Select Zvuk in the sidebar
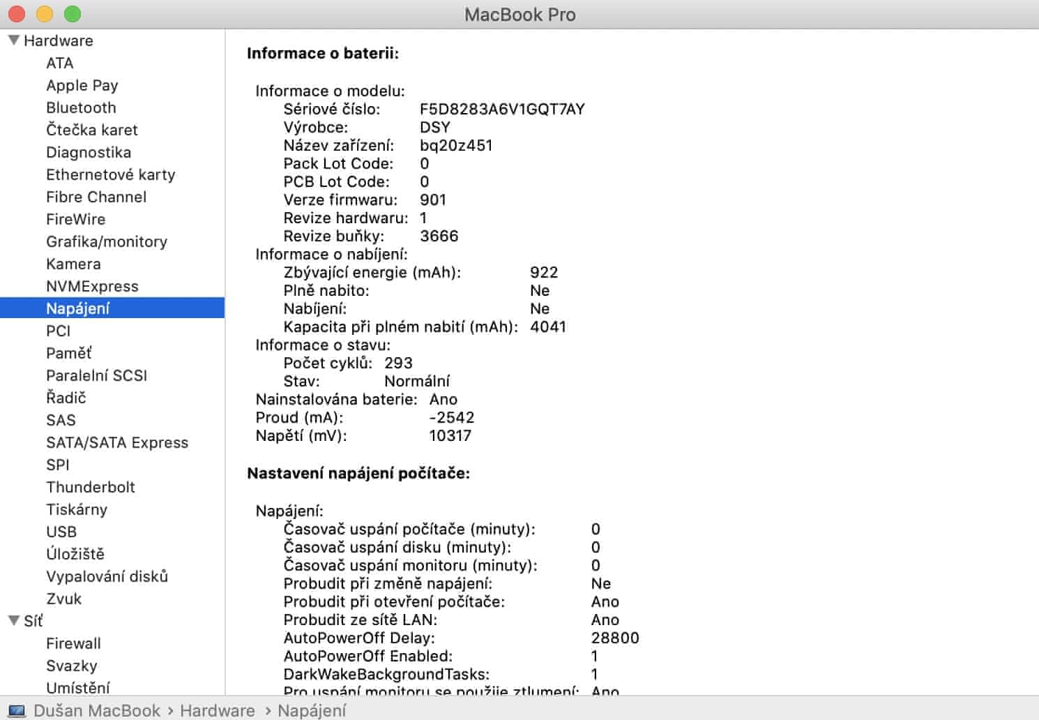This screenshot has height=720, width=1039. [x=63, y=599]
